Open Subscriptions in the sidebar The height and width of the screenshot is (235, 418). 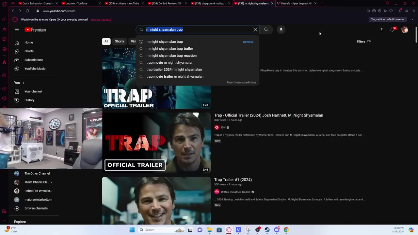(35, 60)
